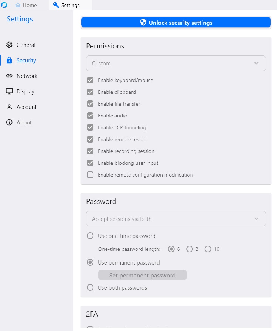Click the Network link icon
This screenshot has height=331, width=277.
click(x=9, y=76)
